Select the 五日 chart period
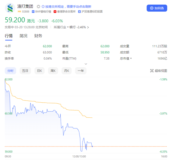This screenshot has width=172, height=160. coord(25,71)
